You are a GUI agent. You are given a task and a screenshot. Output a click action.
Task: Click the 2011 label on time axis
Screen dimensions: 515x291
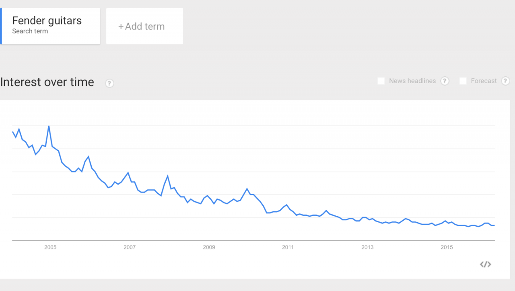288,247
